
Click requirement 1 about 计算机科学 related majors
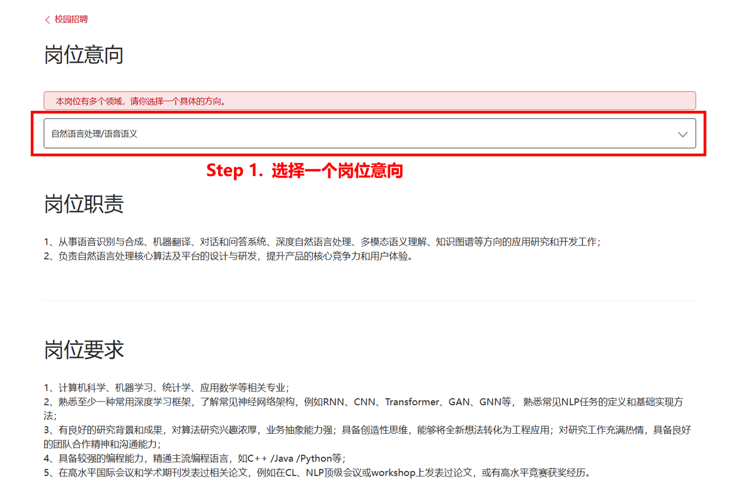tap(166, 387)
